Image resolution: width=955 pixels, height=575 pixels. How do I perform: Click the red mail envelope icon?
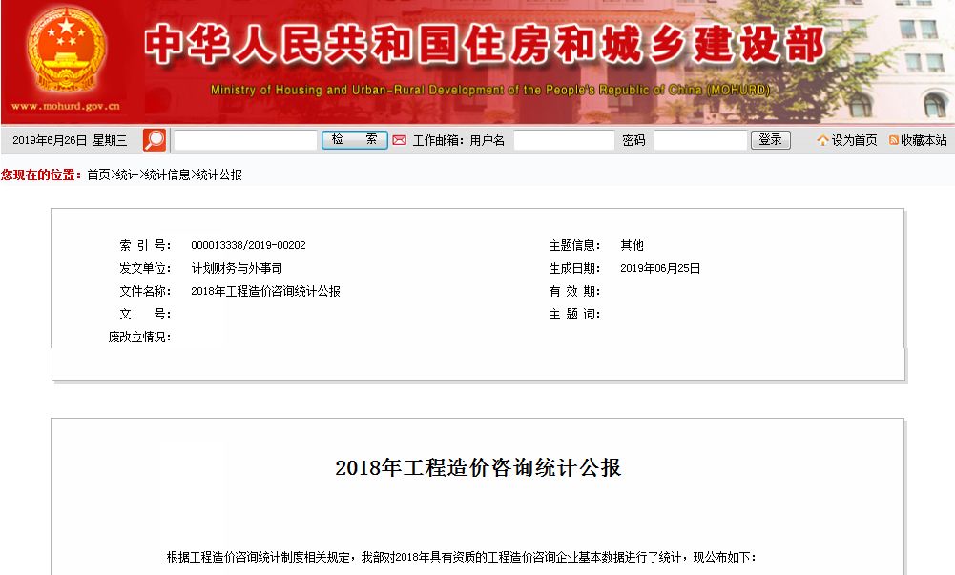pyautogui.click(x=399, y=140)
